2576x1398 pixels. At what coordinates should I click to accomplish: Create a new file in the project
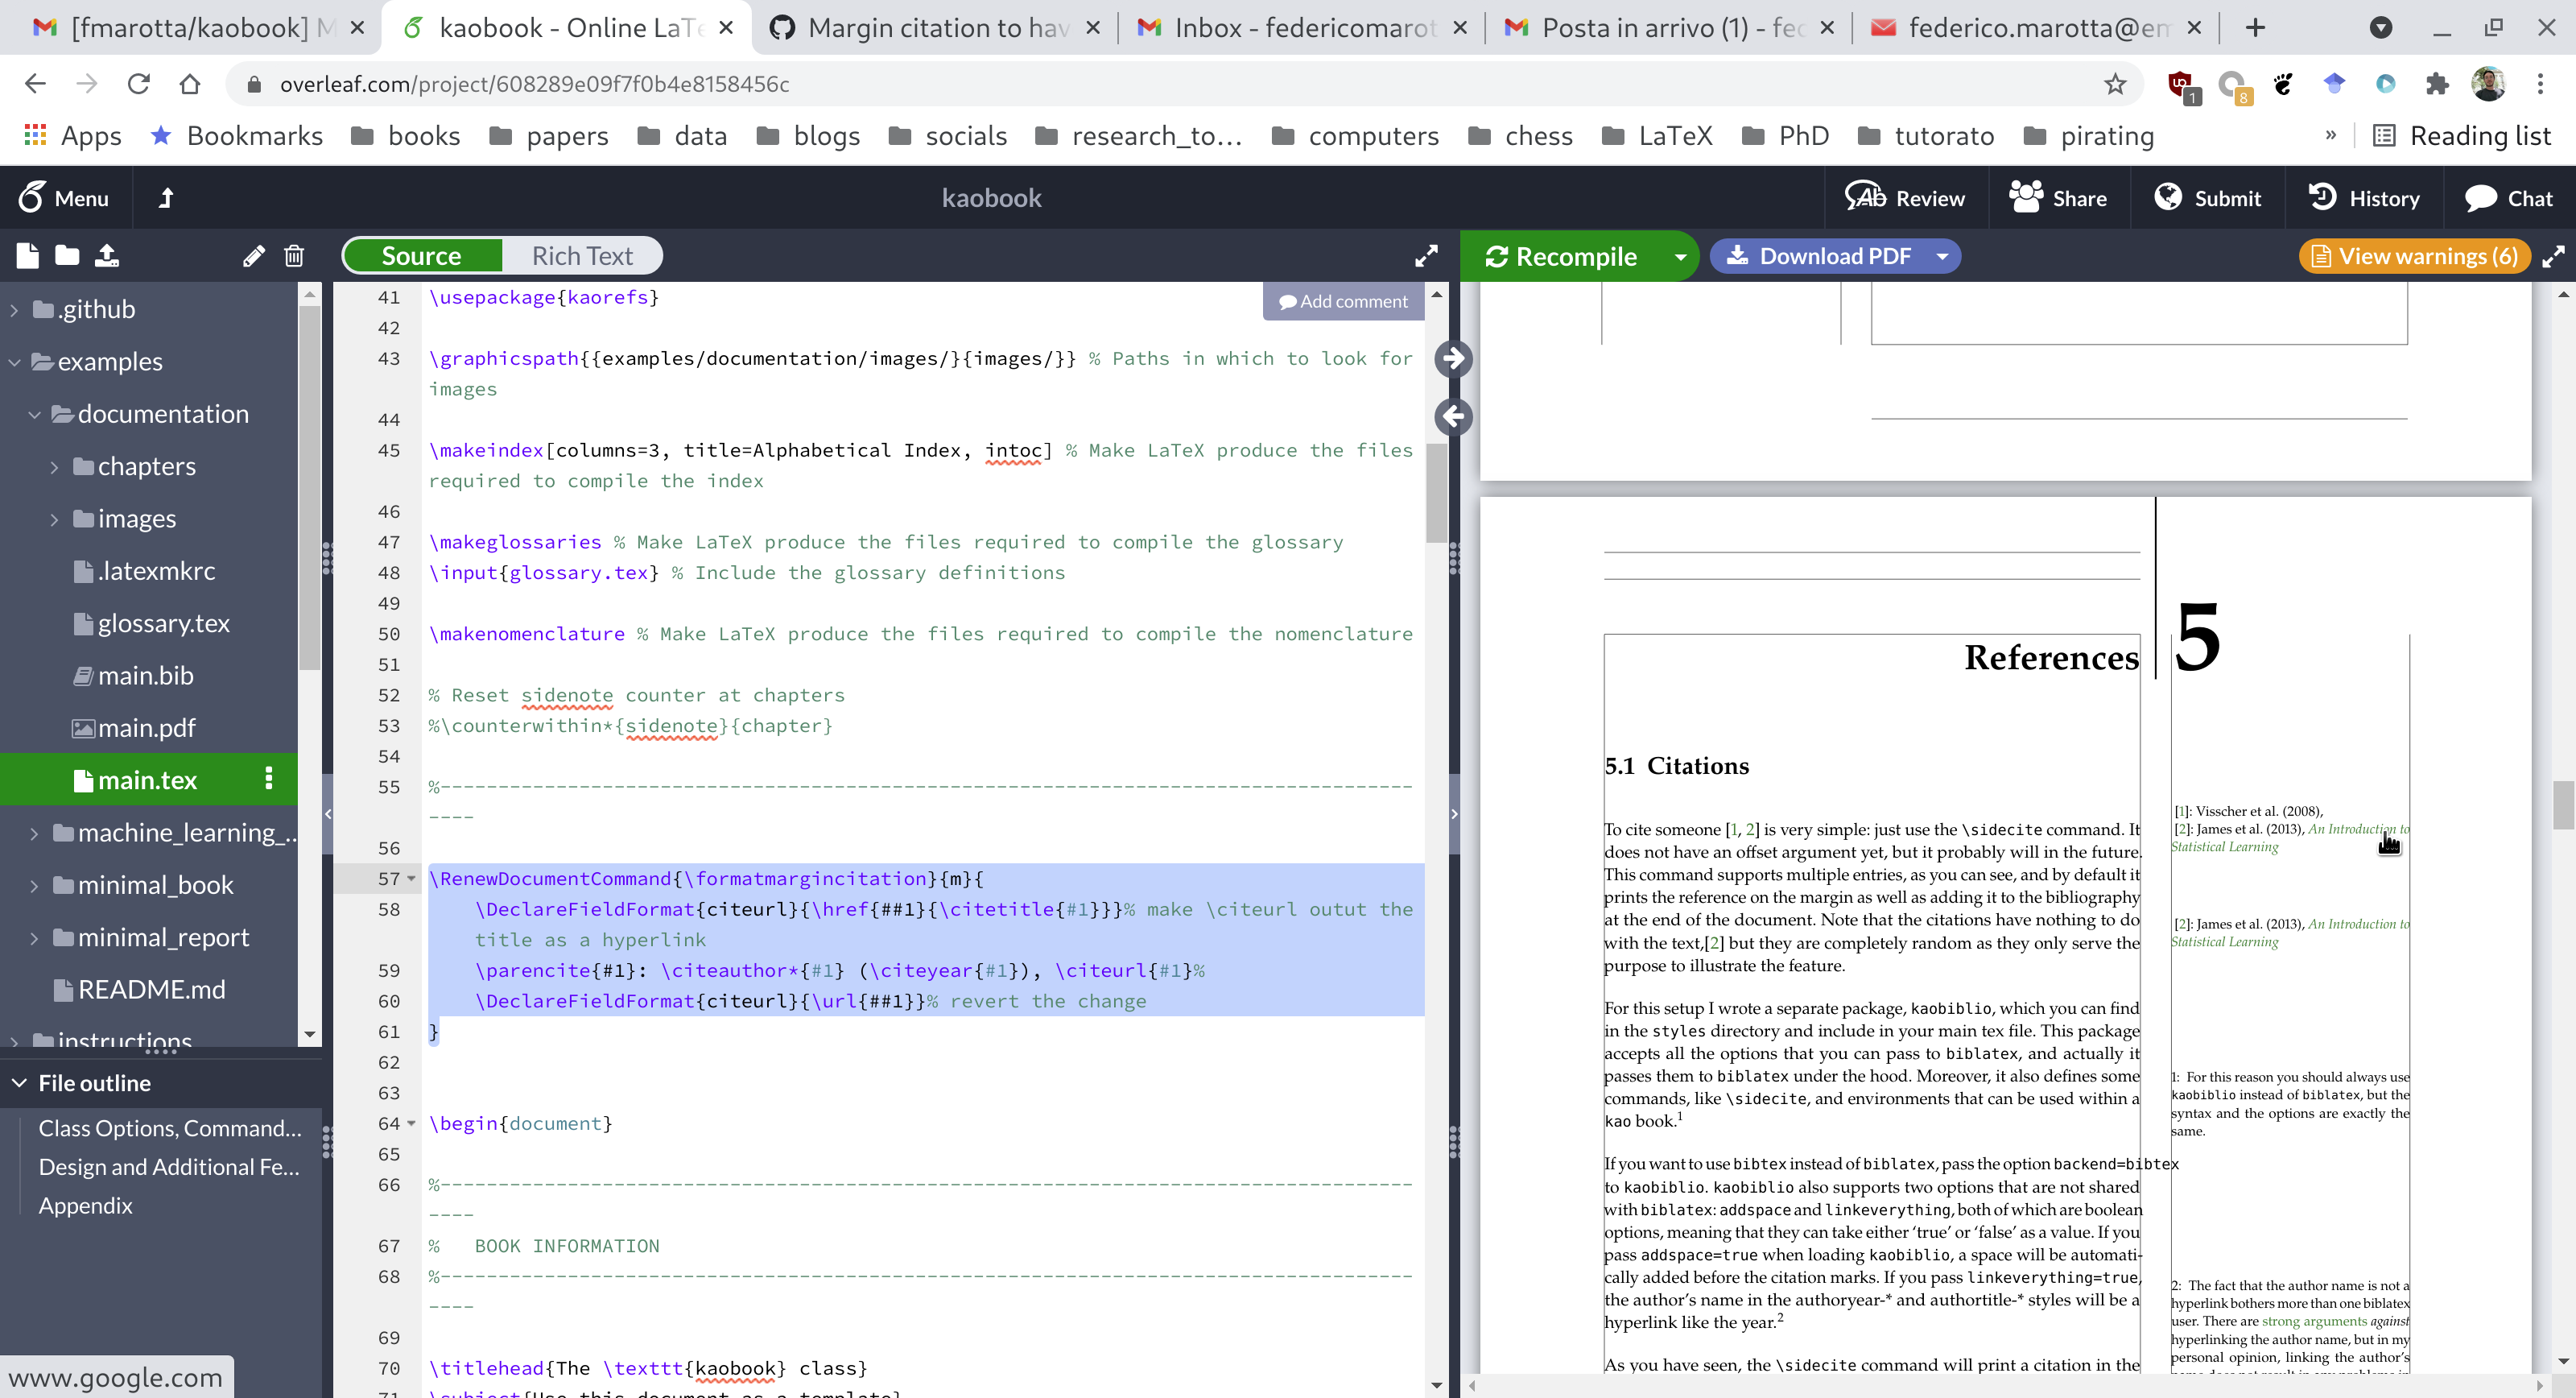(27, 256)
